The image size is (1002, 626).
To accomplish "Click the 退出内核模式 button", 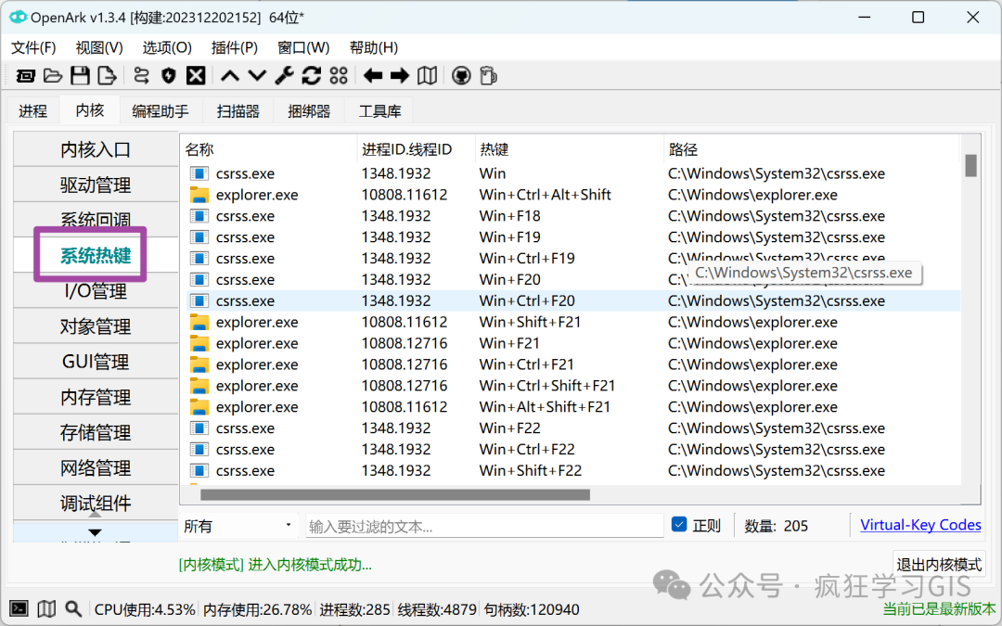I will (x=938, y=563).
